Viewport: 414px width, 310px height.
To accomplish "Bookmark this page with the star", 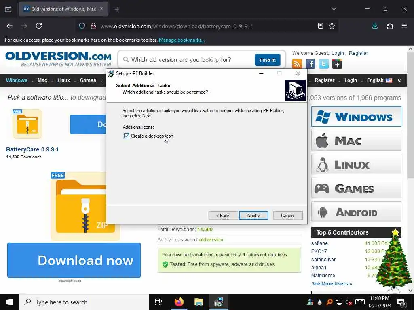I will (x=332, y=26).
